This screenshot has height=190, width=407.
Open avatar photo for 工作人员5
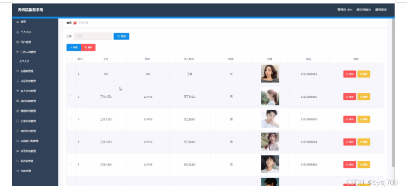270,164
